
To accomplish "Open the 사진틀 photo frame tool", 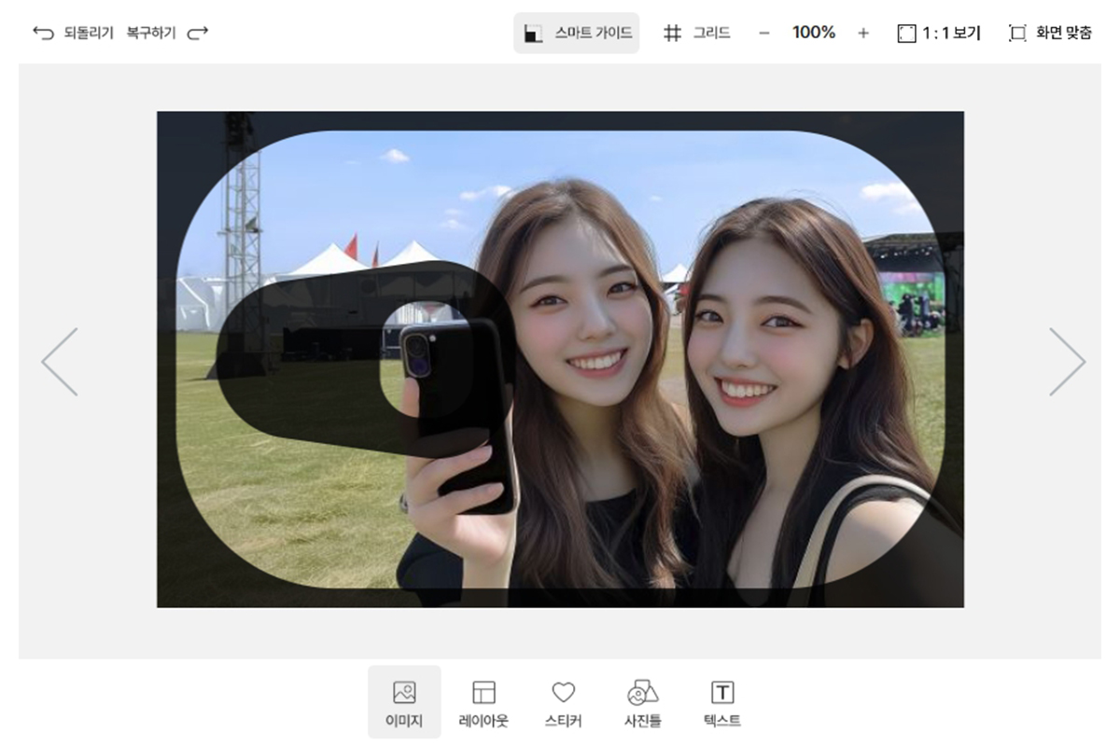I will click(x=642, y=702).
